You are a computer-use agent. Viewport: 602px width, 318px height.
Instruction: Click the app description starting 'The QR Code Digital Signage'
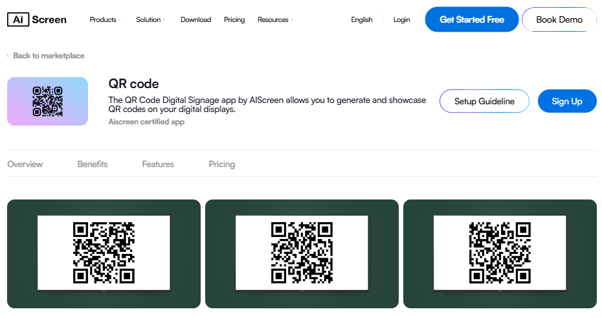coord(267,104)
